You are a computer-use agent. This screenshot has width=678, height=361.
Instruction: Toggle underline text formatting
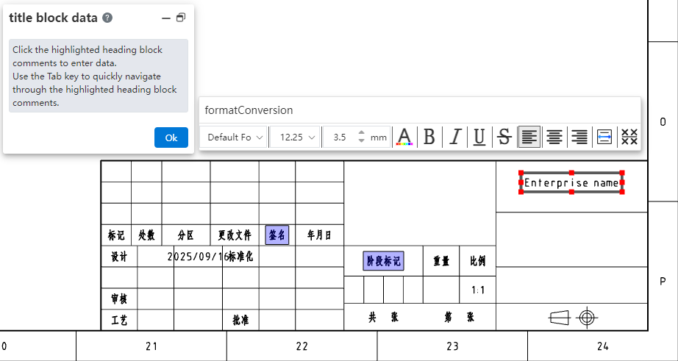coord(479,137)
